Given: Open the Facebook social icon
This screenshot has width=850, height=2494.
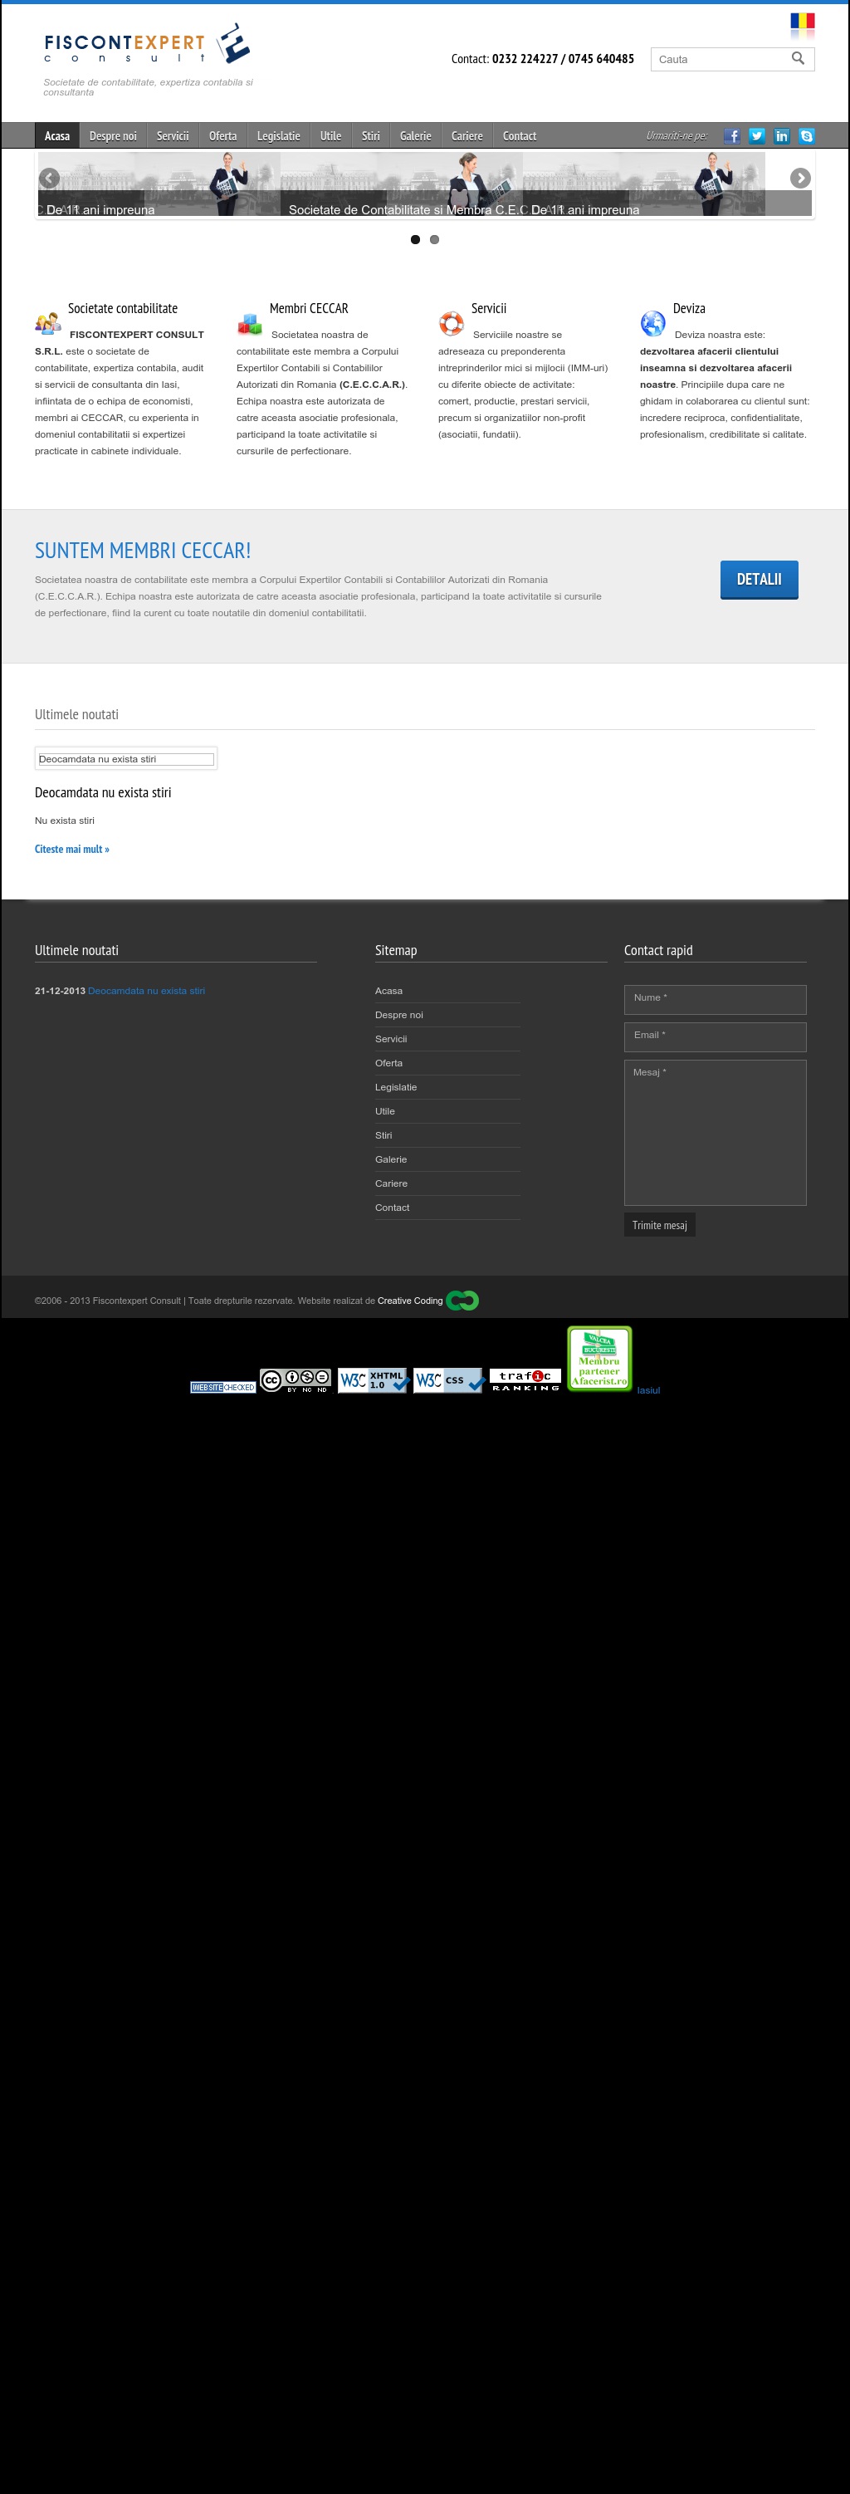Looking at the screenshot, I should (x=732, y=135).
